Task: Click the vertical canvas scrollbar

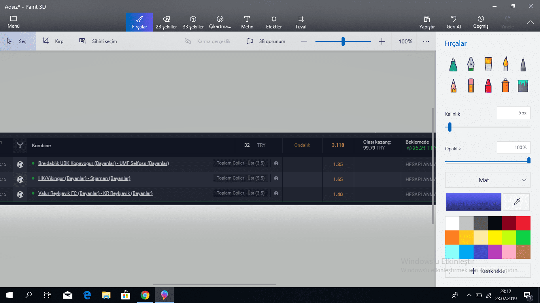Action: pos(434,166)
